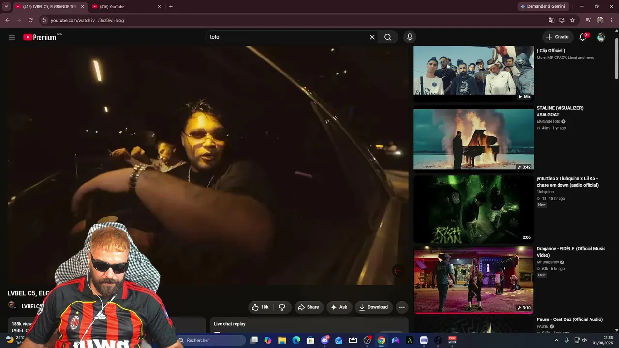Clear the search query with the X

[372, 37]
